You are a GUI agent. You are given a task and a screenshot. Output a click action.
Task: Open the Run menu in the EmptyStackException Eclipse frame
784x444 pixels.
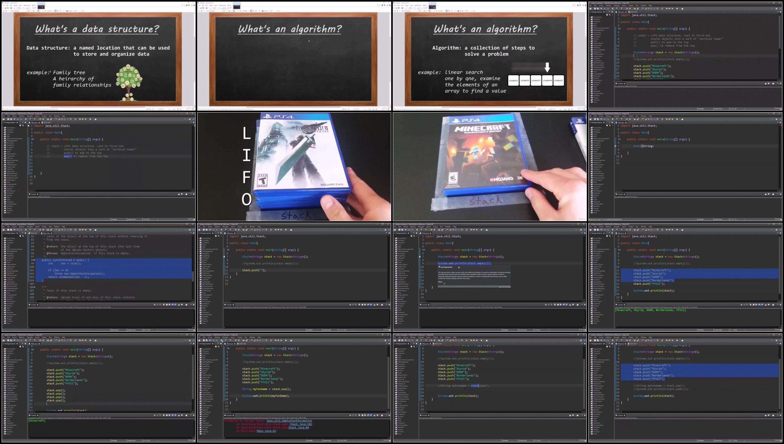(246, 337)
